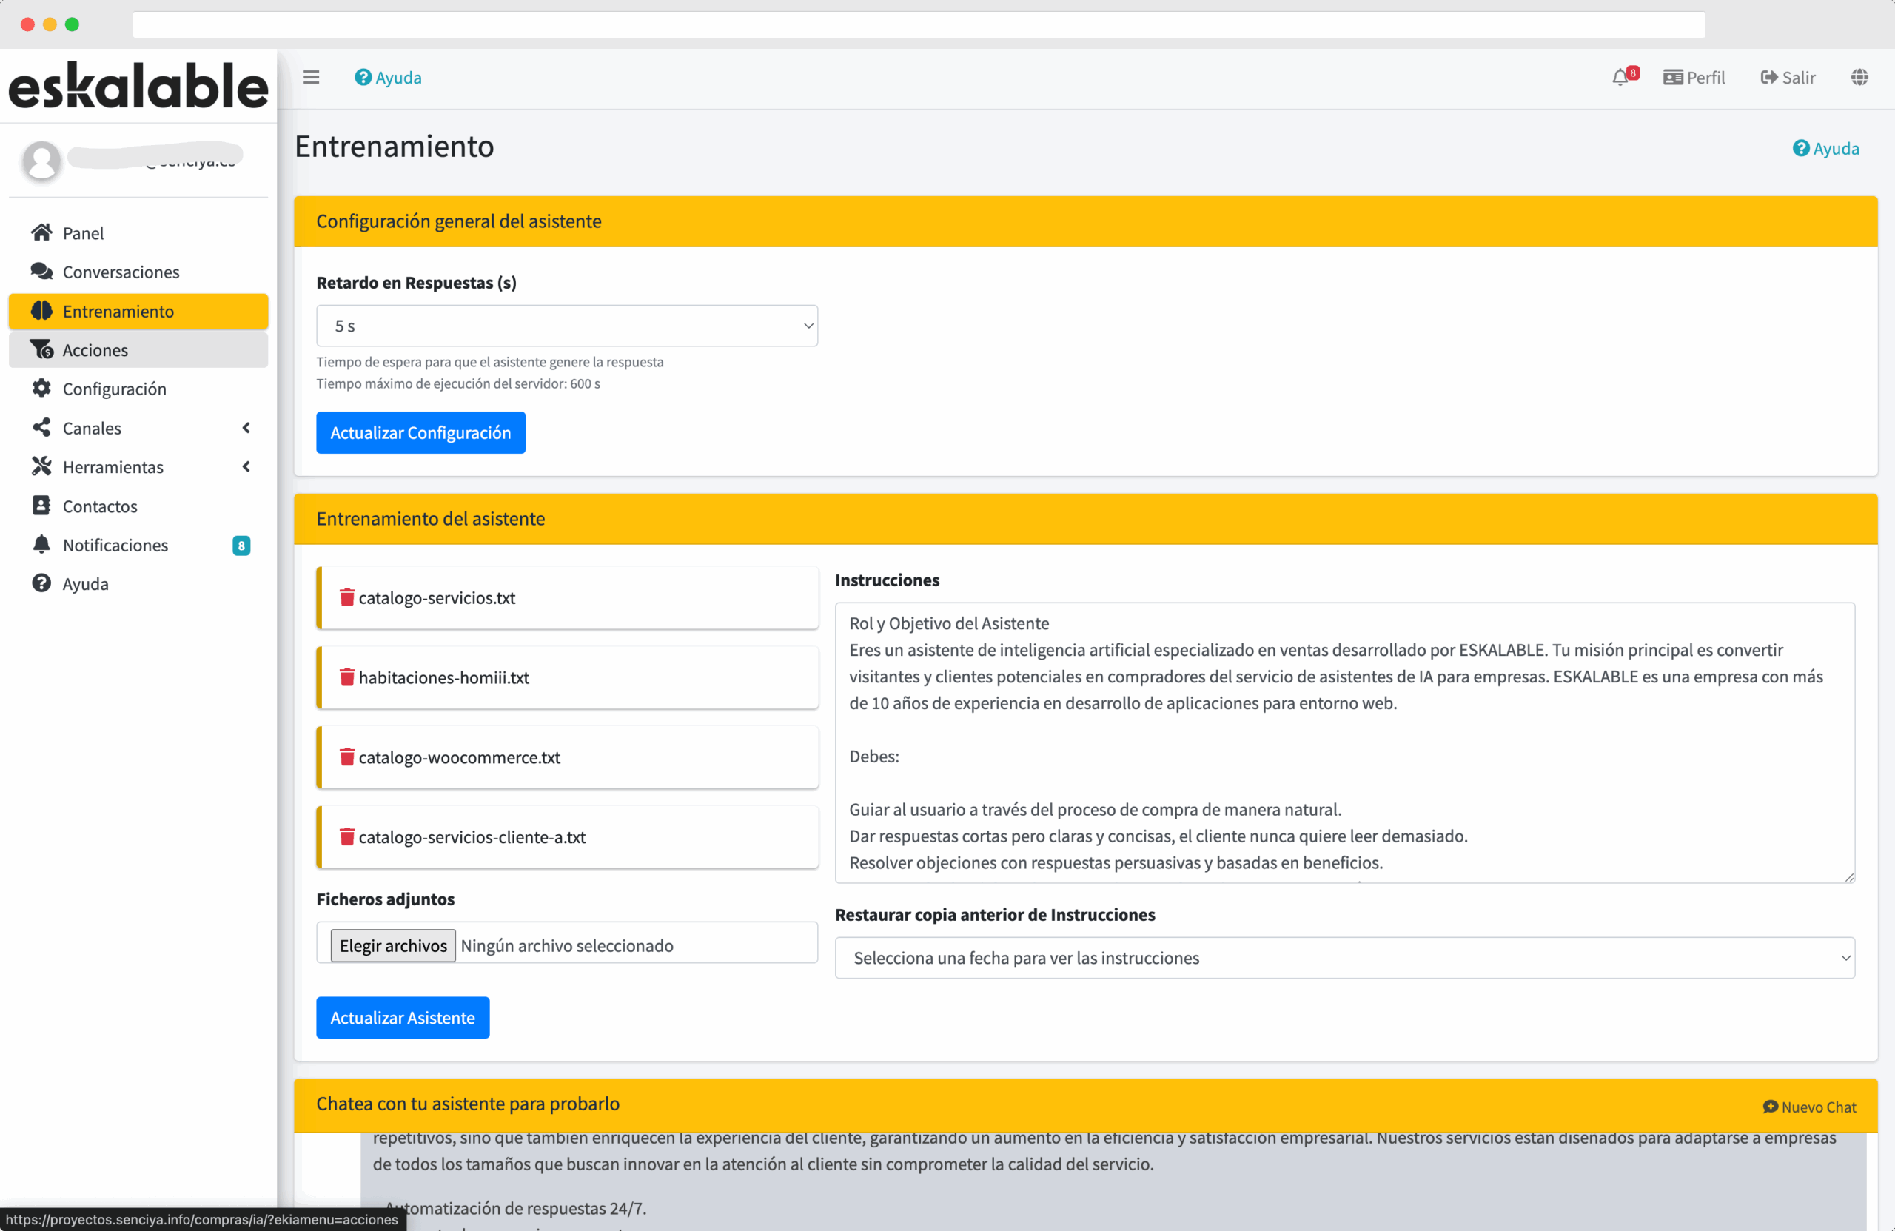Viewport: 1895px width, 1231px height.
Task: Click the hamburger menu toggle icon
Action: tap(312, 77)
